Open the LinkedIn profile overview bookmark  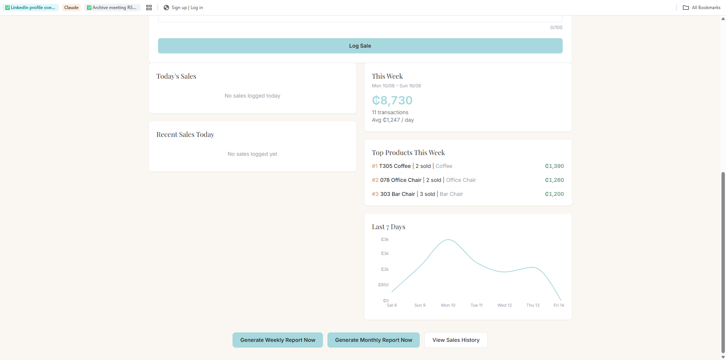click(x=31, y=8)
